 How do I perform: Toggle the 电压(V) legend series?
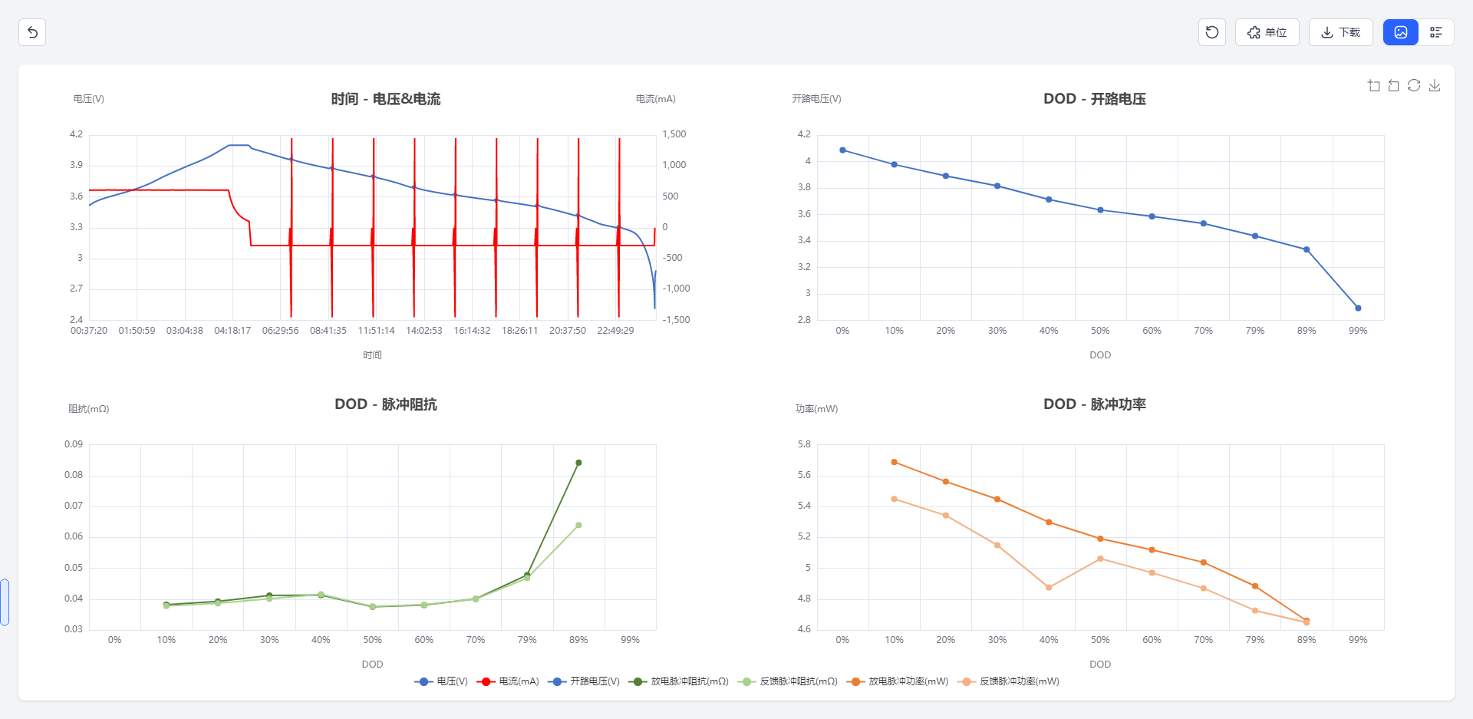441,681
